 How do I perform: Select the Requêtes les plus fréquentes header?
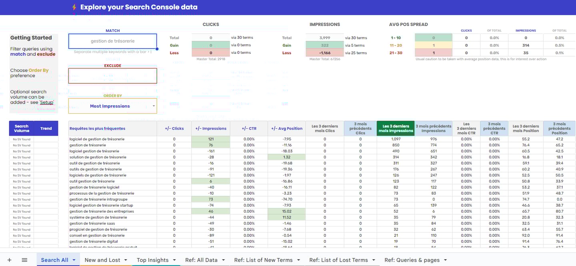click(112, 128)
